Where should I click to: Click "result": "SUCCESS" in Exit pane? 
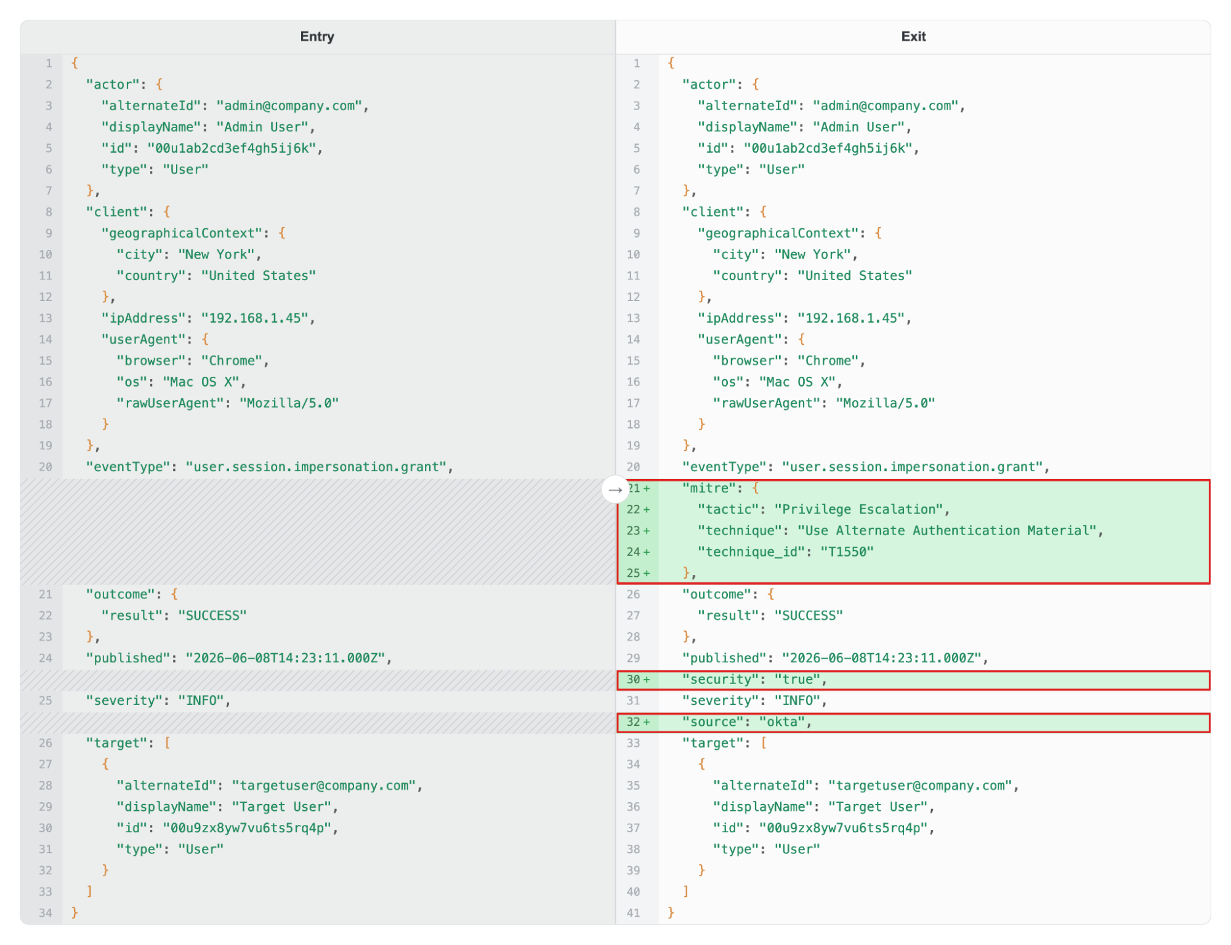pyautogui.click(x=770, y=616)
